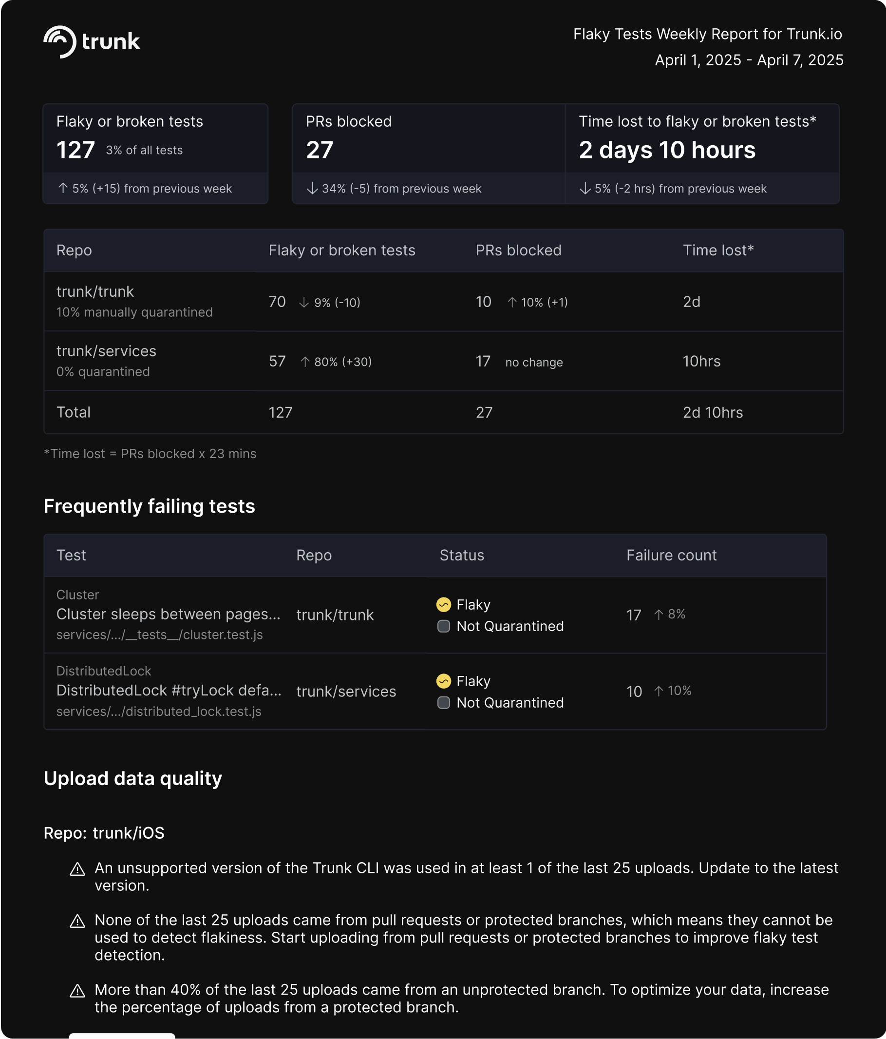Screen dimensions: 886x1039
Task: Click the white button at page bottom
Action: coord(122,1036)
